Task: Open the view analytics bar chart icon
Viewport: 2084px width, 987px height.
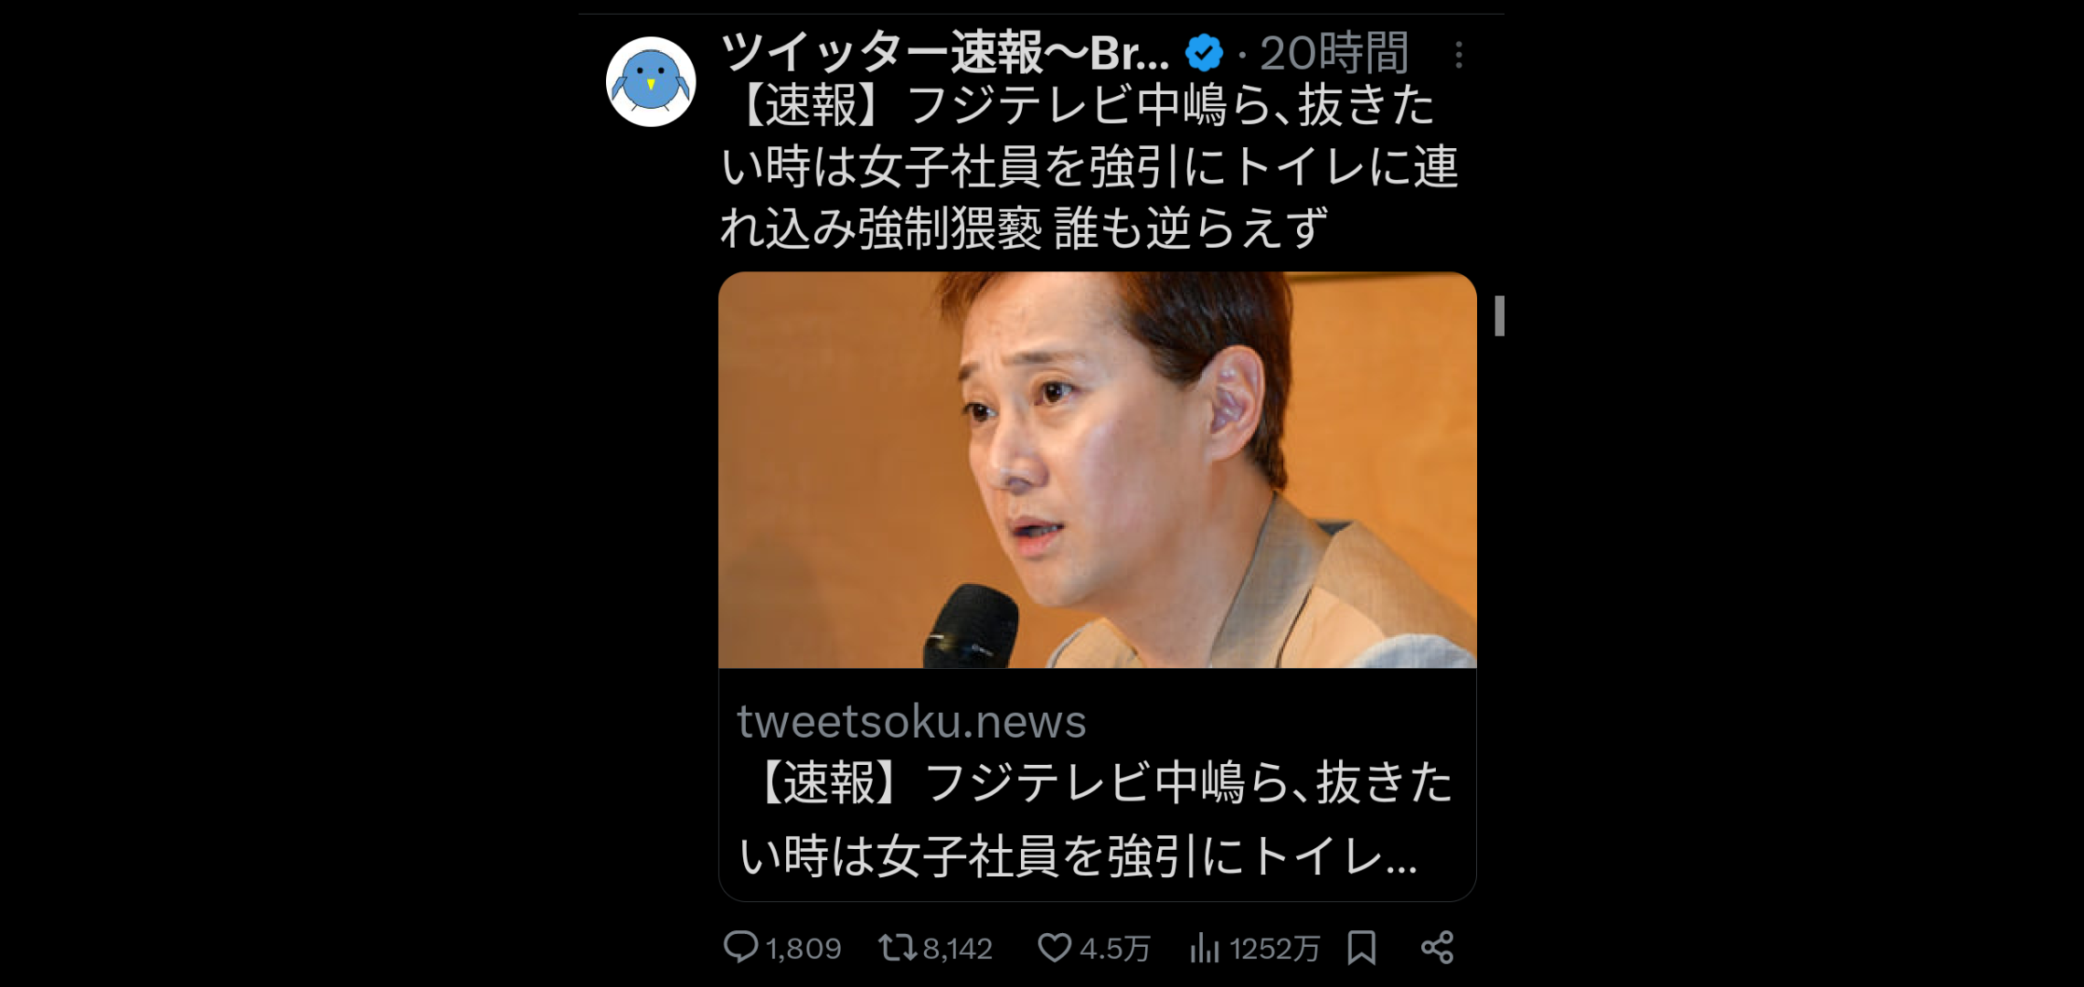Action: 1205,948
